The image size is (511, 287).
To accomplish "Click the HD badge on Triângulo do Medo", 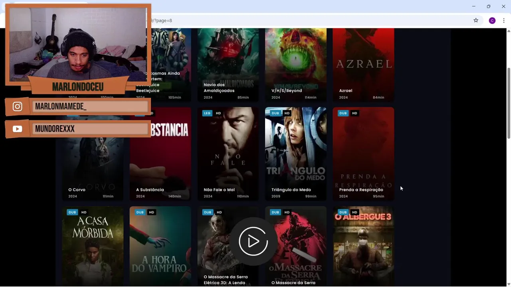I will (287, 113).
